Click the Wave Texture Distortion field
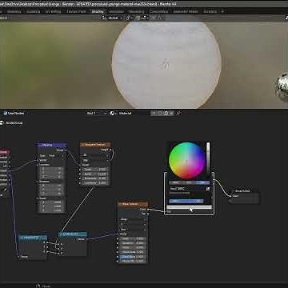This screenshot has width=288, height=288. click(x=133, y=243)
